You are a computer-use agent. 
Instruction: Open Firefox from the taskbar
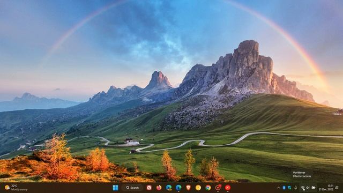(159, 188)
